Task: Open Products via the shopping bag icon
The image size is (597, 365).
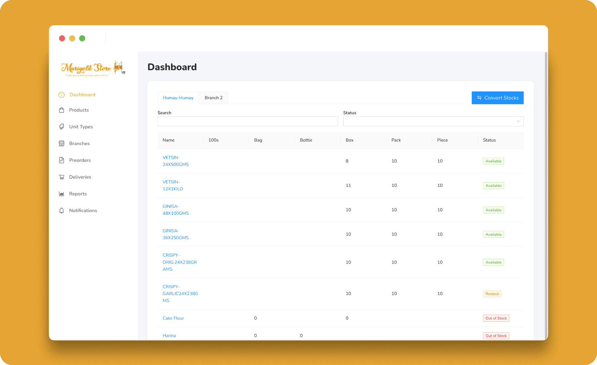Action: tap(62, 110)
